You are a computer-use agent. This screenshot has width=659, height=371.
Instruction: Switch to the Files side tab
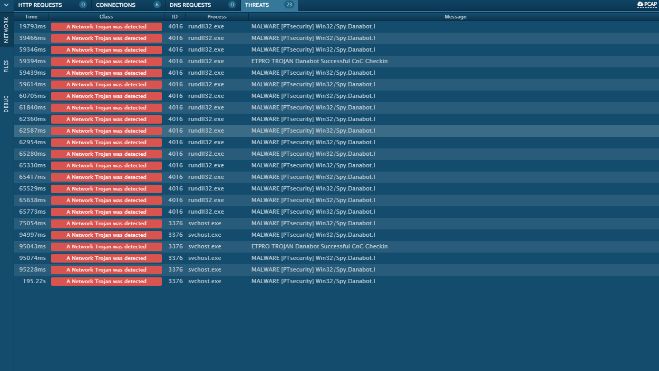(6, 66)
